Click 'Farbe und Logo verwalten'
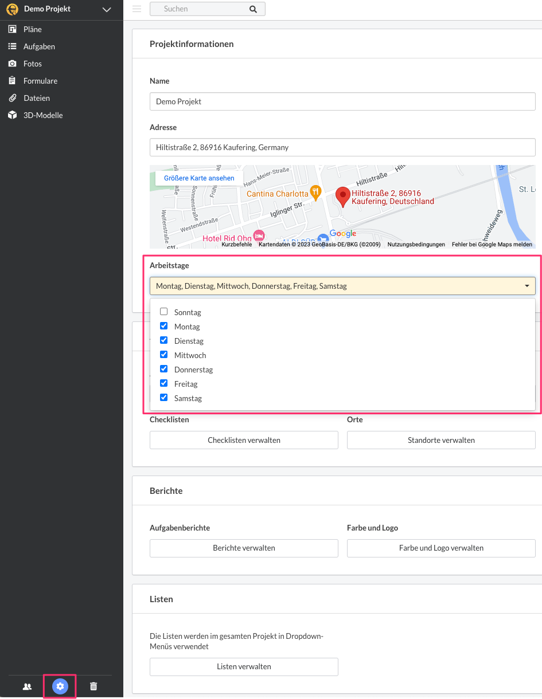The height and width of the screenshot is (699, 542). click(441, 548)
